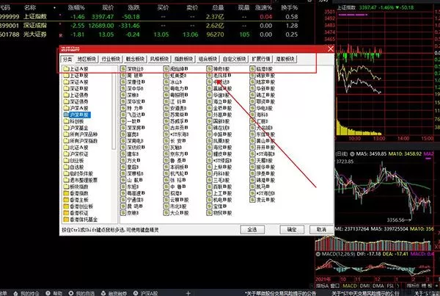Click the 沪深A股 item in bottom bar
The image size is (440, 296).
click(146, 293)
